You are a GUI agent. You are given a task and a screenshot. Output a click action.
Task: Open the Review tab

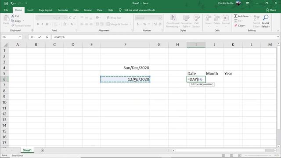click(88, 10)
